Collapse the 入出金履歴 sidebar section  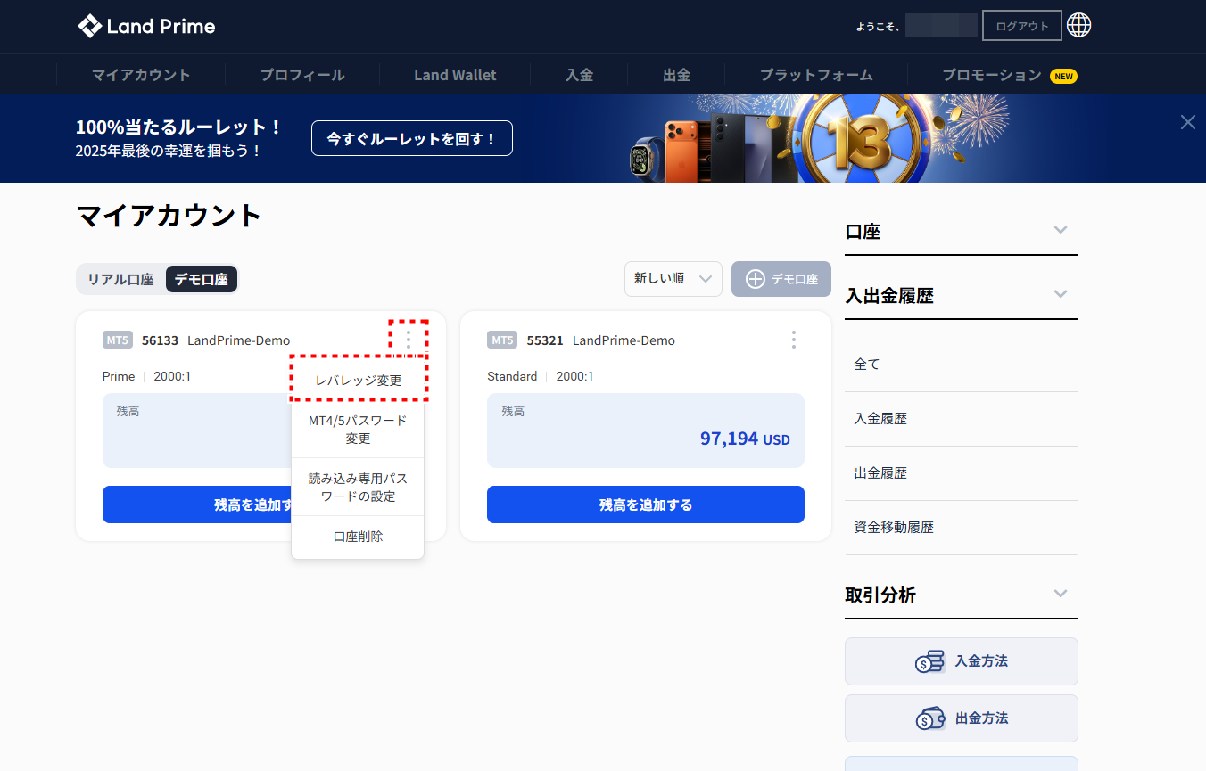click(1061, 294)
